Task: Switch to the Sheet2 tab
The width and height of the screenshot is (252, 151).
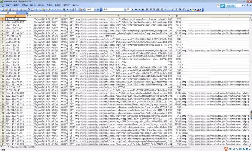Action: pyautogui.click(x=23, y=147)
